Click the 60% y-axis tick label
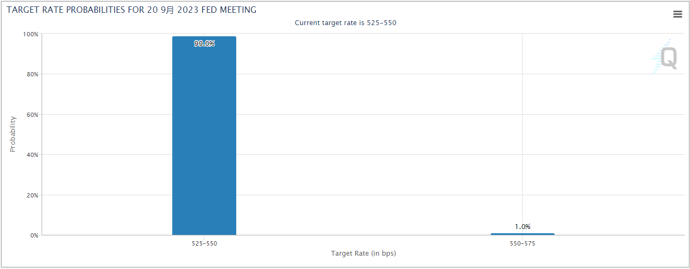 (x=33, y=114)
